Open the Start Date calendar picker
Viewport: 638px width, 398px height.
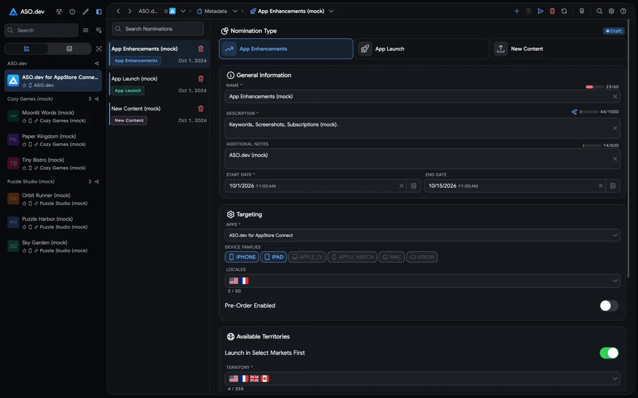414,186
